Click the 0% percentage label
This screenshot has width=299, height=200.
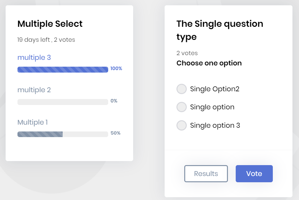[114, 101]
